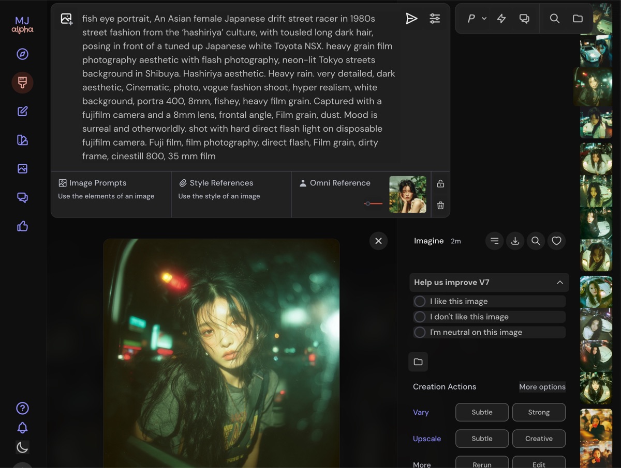Open the personalization P dropdown
621x468 pixels.
click(477, 19)
